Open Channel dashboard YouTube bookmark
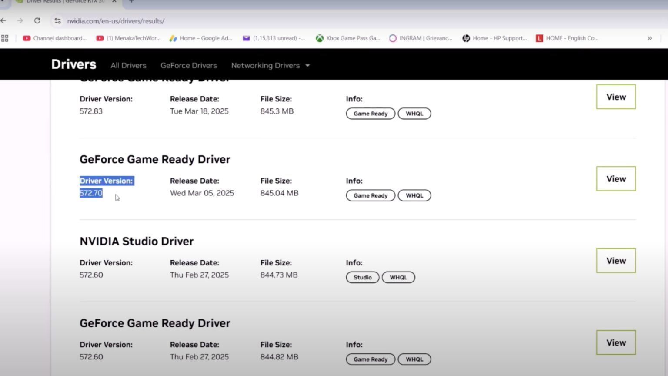The height and width of the screenshot is (376, 668). tap(55, 38)
